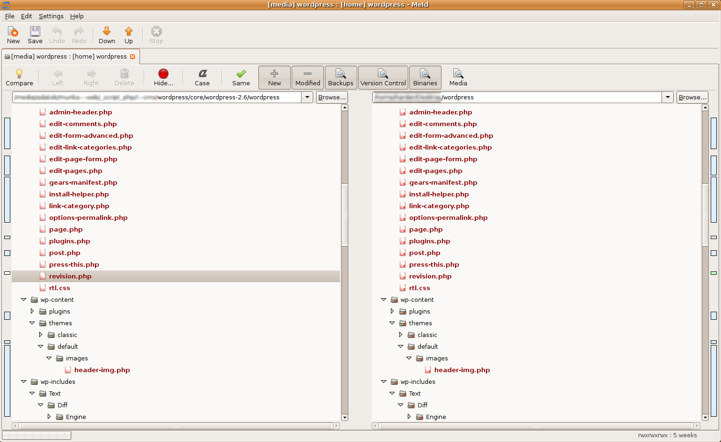Screen dimensions: 721x442
Task: Click the Media filter icon
Action: [458, 74]
